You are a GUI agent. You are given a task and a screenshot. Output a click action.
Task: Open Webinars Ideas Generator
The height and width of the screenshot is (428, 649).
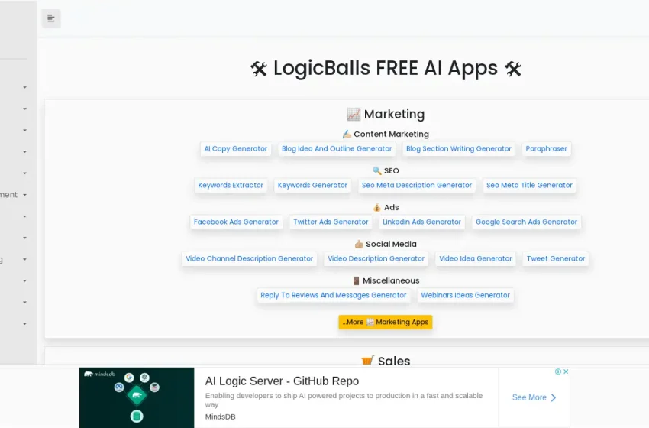[465, 296]
